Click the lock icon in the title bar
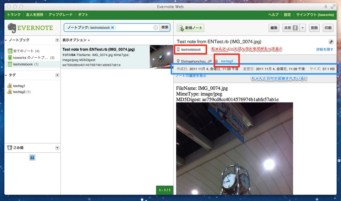Screen dimensions: 341x201 [x=326, y=7]
